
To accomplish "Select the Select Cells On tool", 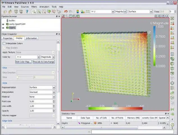I will [39, 12].
